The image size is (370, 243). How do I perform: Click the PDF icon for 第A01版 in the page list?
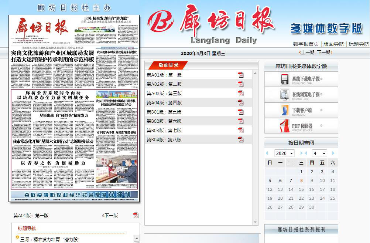(x=241, y=75)
